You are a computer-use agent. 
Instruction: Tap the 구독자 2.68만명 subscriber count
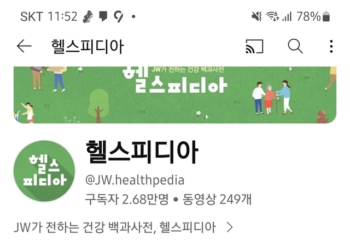pos(126,199)
